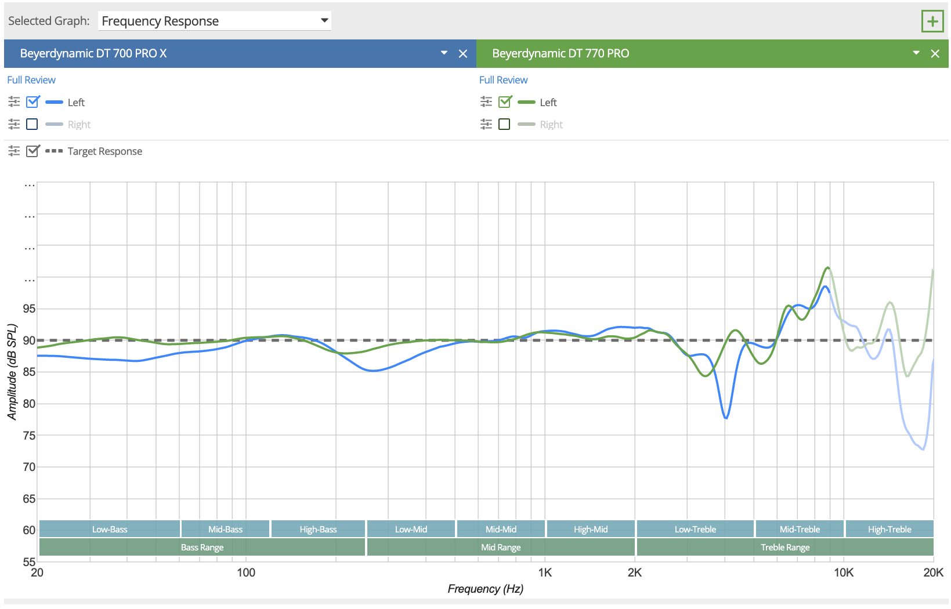Uncheck the DT 700 PRO X Left channel
This screenshot has height=609, width=951.
32,102
